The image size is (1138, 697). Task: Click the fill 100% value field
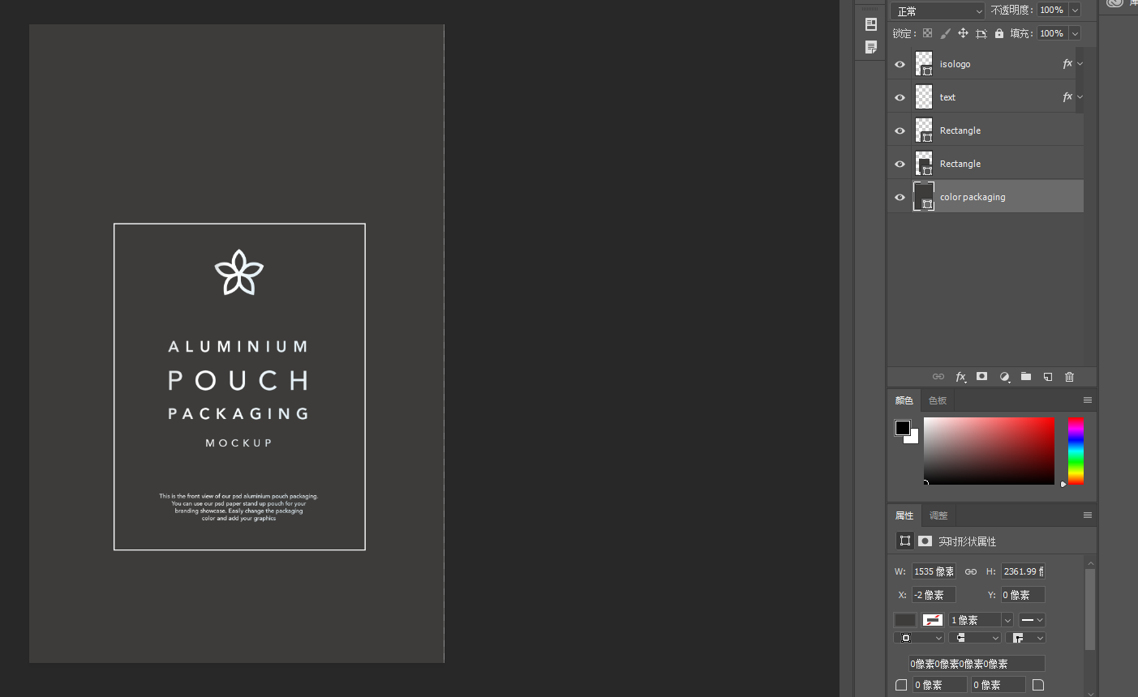(x=1052, y=33)
